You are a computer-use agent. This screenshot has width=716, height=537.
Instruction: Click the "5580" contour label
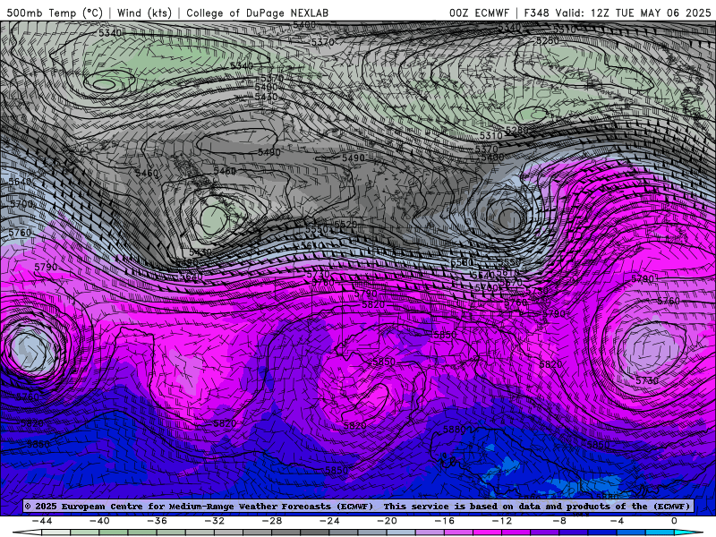pyautogui.click(x=462, y=262)
